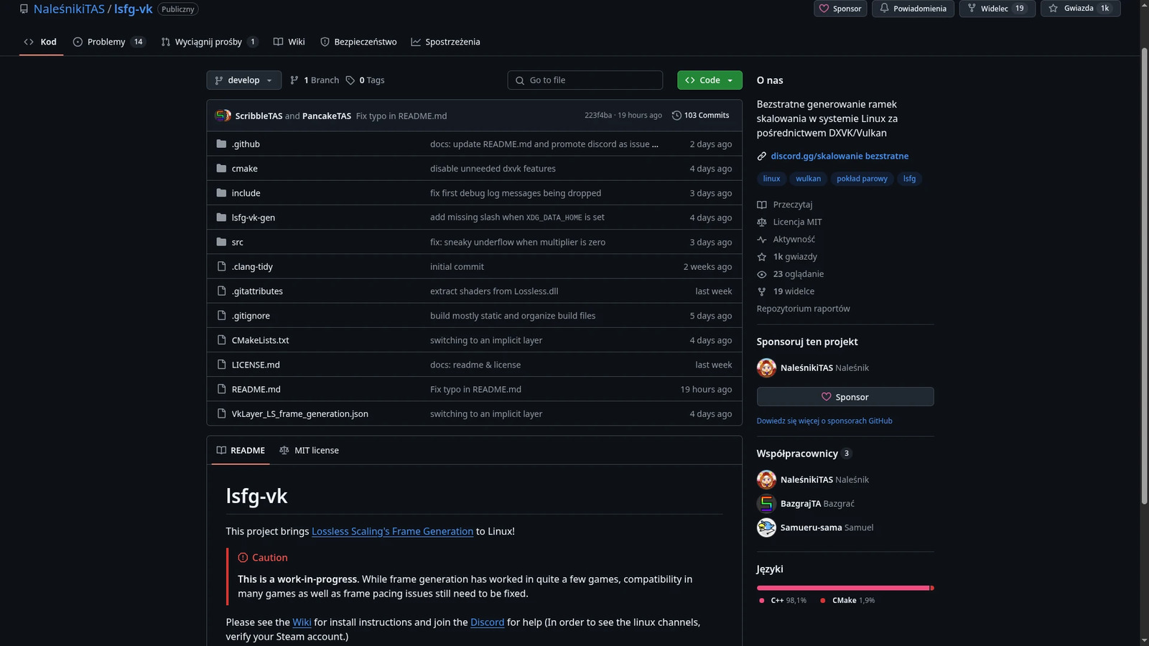Open the develop branch dropdown

pos(243,80)
